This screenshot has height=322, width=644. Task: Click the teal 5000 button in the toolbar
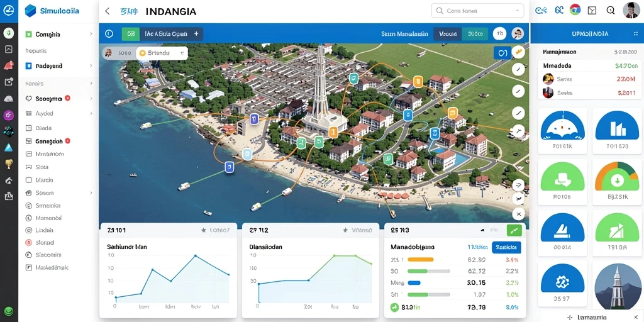pyautogui.click(x=475, y=34)
